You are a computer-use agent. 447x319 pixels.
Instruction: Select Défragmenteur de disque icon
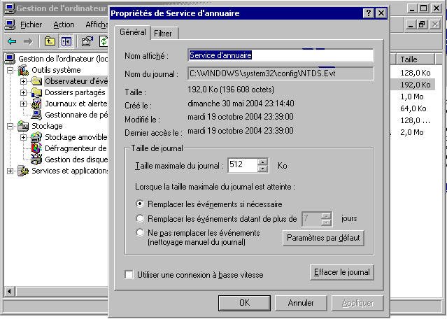point(37,148)
